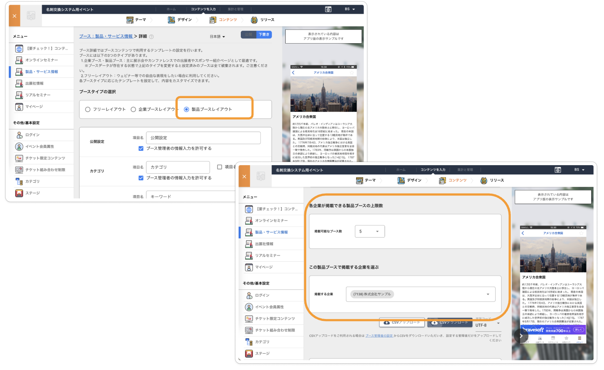Image resolution: width=604 pixels, height=370 pixels.
Task: Switch the status toggle to 下書き
Action: 264,35
